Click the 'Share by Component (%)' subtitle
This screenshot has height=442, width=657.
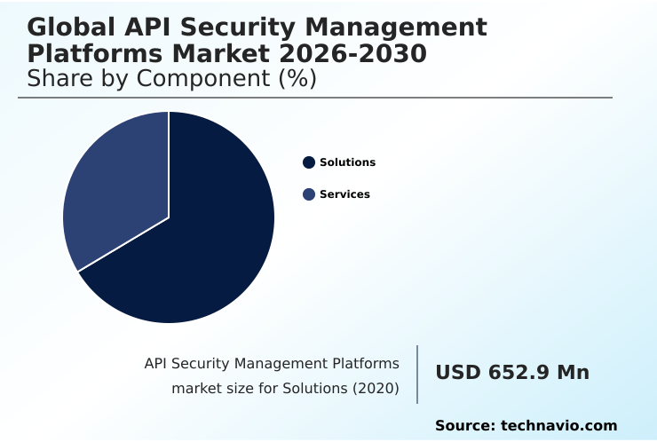pyautogui.click(x=172, y=79)
